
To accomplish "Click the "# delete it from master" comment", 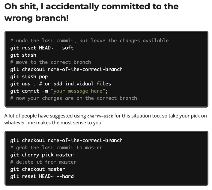I will pos(43,162).
